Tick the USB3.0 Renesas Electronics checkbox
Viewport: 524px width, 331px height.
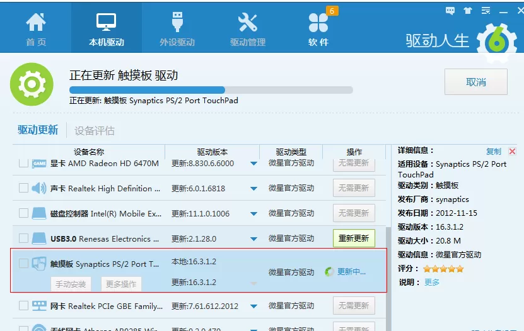[x=23, y=238]
